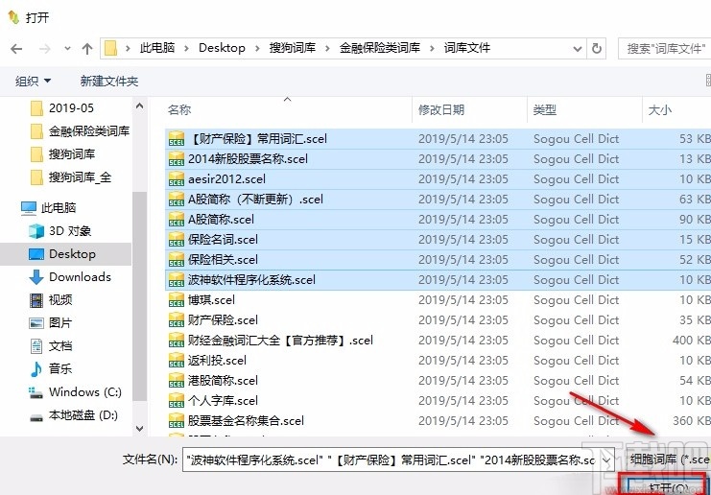This screenshot has width=711, height=495.
Task: Go forward with the right arrow
Action: click(x=44, y=48)
